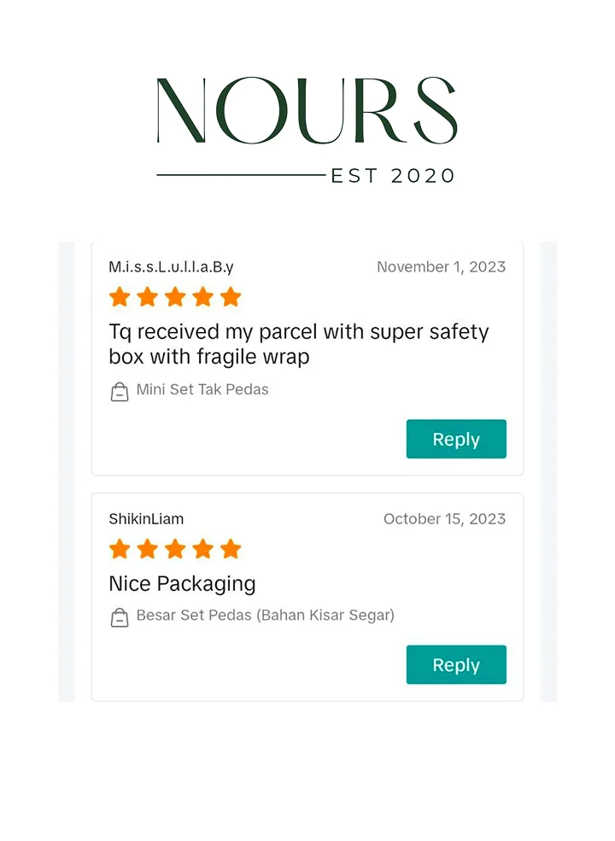The height and width of the screenshot is (841, 615).
Task: Click Reply on ShikinLiam's review
Action: pos(456,664)
